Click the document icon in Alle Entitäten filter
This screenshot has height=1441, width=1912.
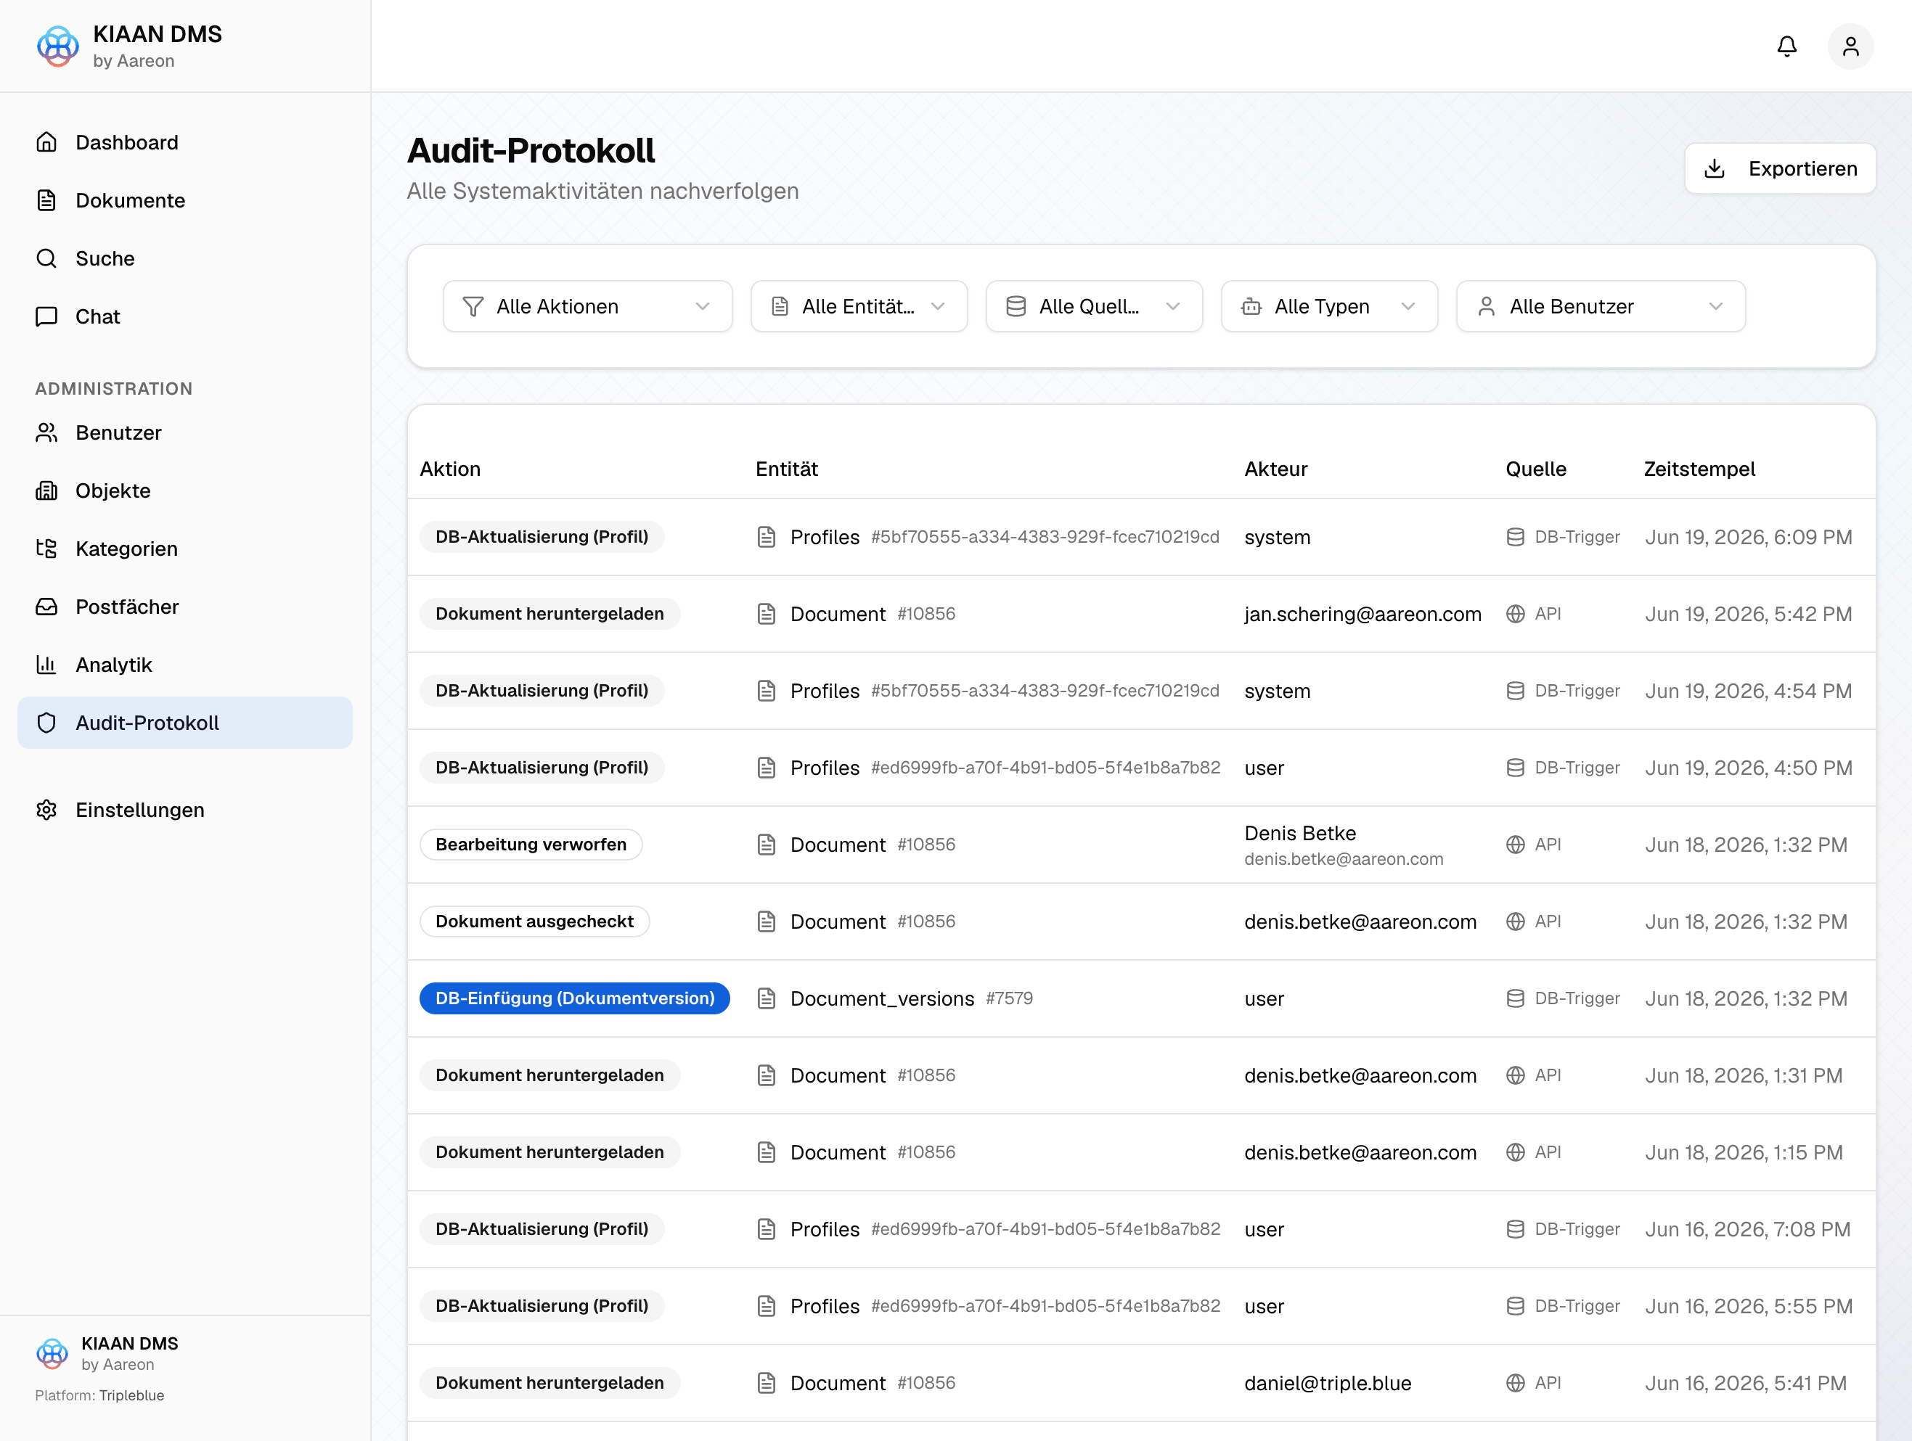[780, 307]
